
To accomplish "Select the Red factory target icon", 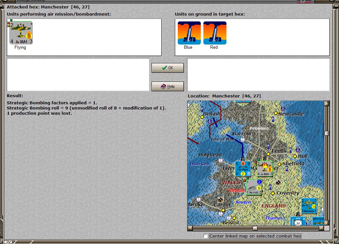I will pos(215,33).
